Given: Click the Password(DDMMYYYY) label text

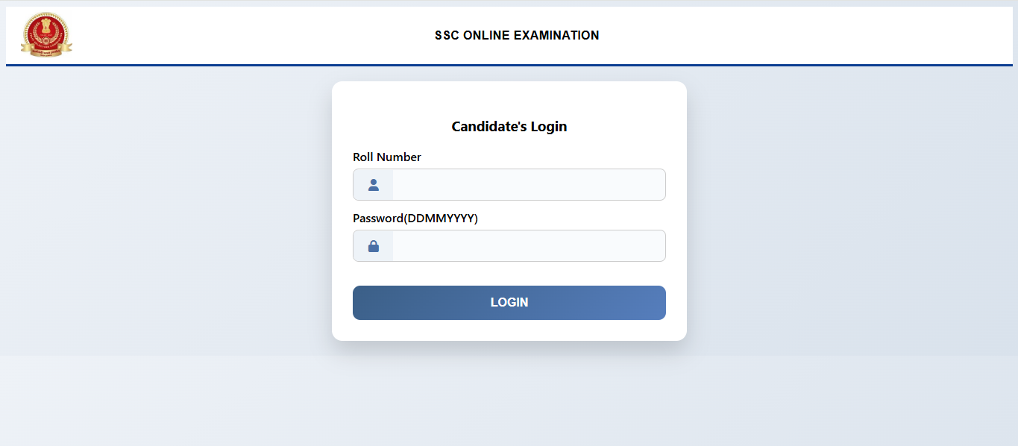Looking at the screenshot, I should 415,219.
